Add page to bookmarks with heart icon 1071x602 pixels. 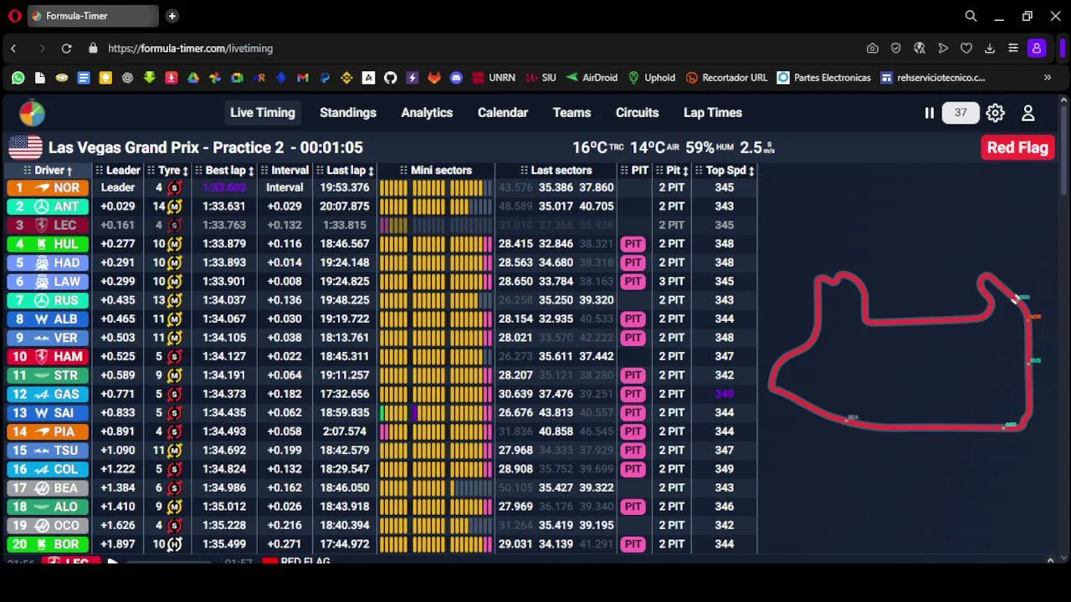966,48
